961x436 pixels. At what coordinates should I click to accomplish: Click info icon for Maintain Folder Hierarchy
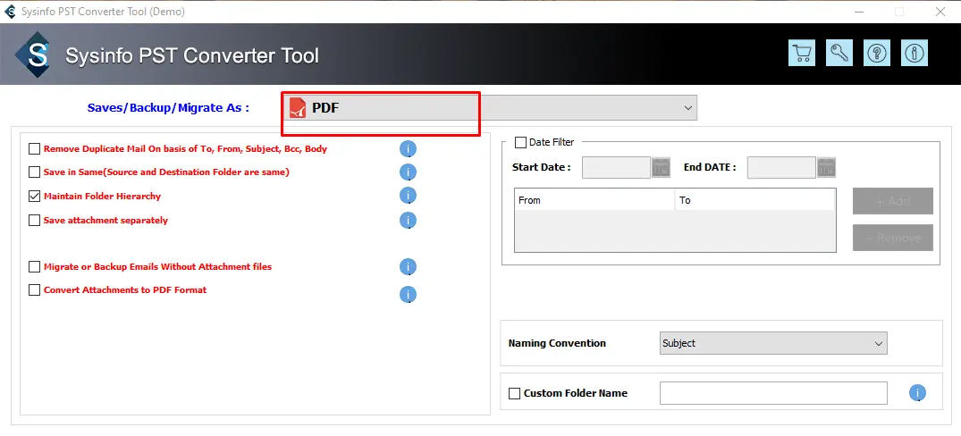pyautogui.click(x=408, y=196)
